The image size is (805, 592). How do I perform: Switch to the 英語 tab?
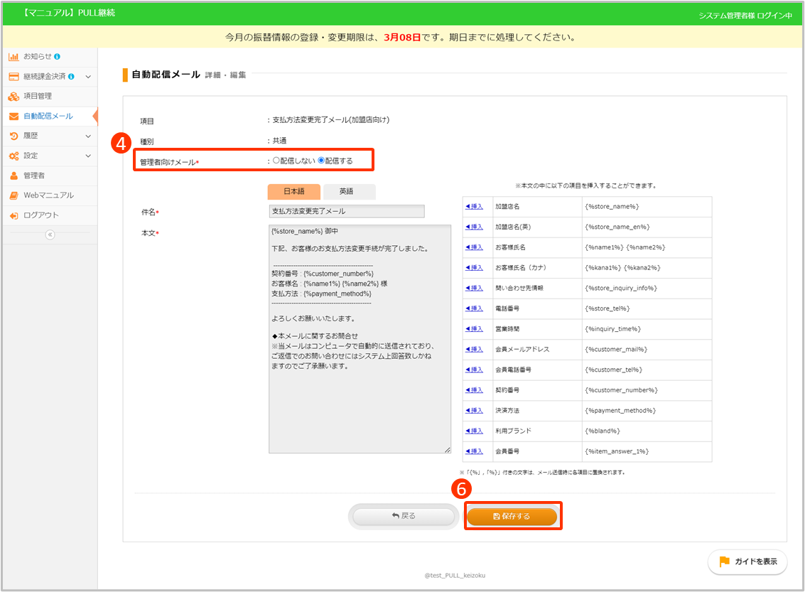click(349, 192)
